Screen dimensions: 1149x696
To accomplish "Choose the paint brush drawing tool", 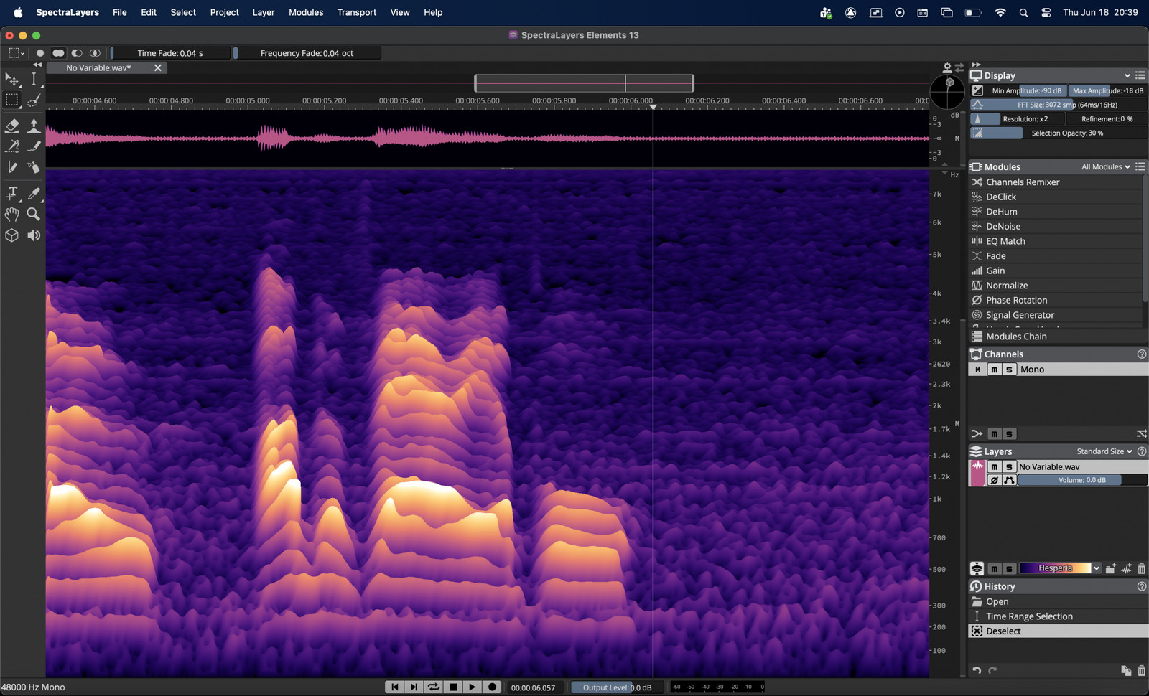I will click(34, 146).
